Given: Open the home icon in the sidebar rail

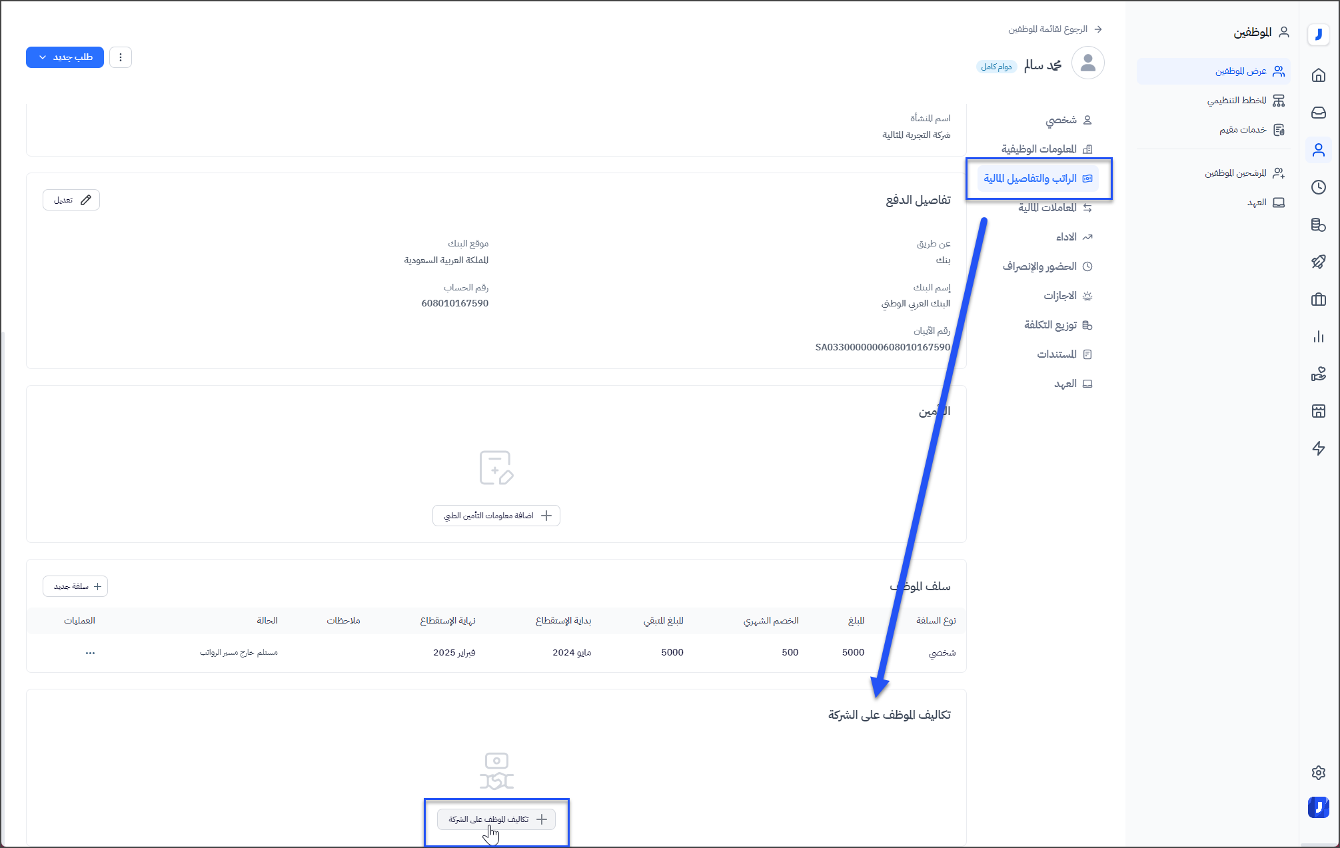Looking at the screenshot, I should point(1318,75).
